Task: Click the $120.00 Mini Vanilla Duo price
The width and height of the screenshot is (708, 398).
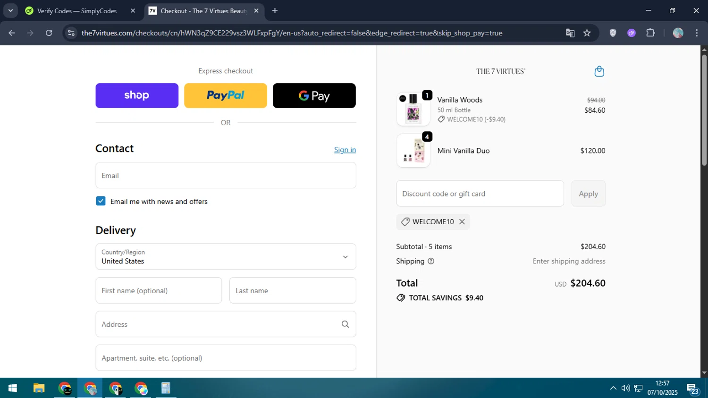Action: pyautogui.click(x=593, y=151)
